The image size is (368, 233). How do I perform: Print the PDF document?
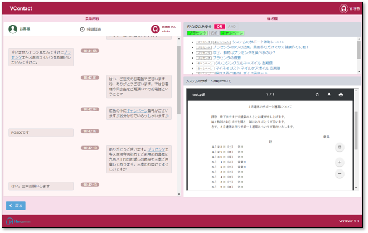341,95
